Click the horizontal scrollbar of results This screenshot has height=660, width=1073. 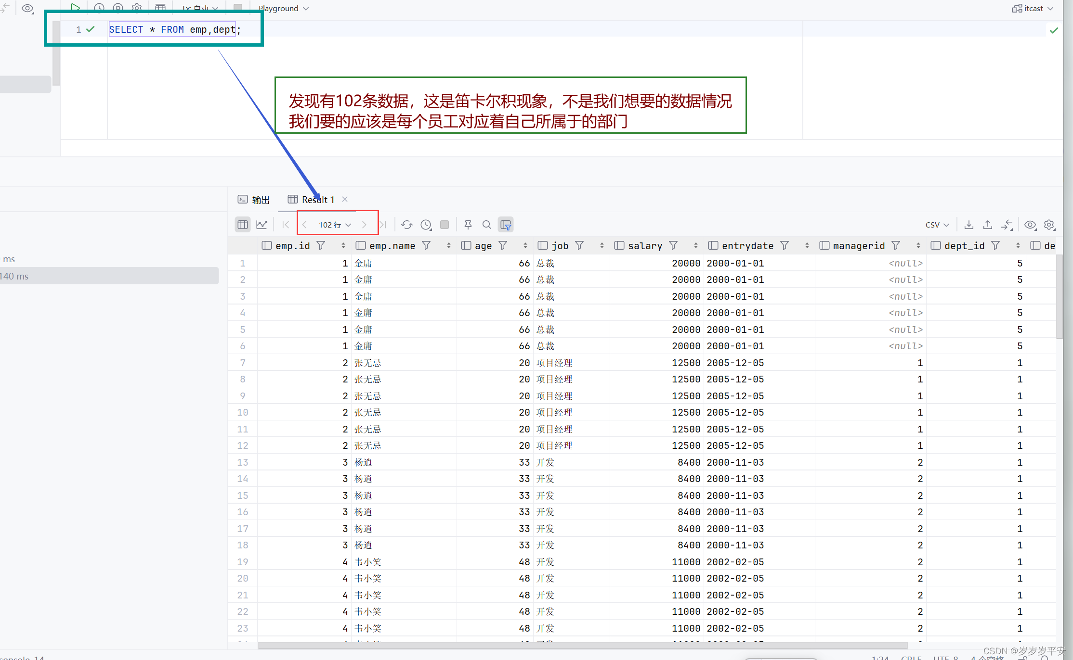[582, 646]
